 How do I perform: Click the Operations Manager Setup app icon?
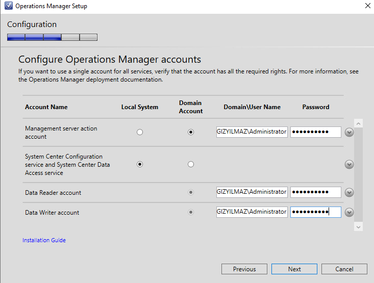pos(9,6)
